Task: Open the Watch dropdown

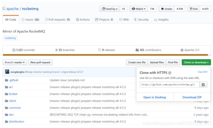Action: click(139, 9)
